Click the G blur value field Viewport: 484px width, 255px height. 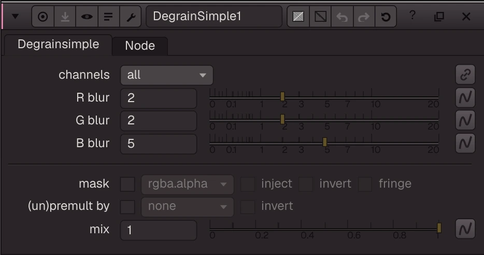pos(159,120)
